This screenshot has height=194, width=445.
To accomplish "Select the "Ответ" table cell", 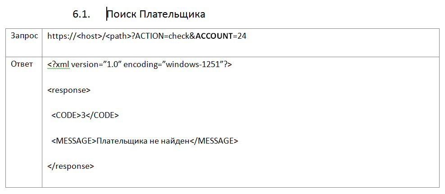I will tap(22, 64).
